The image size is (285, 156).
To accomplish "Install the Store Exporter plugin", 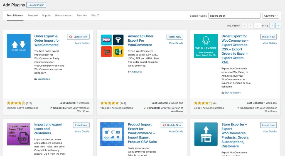I will tap(269, 125).
